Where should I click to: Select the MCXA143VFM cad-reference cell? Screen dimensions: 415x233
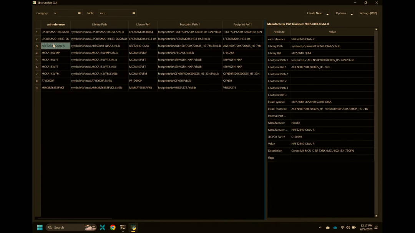56,74
